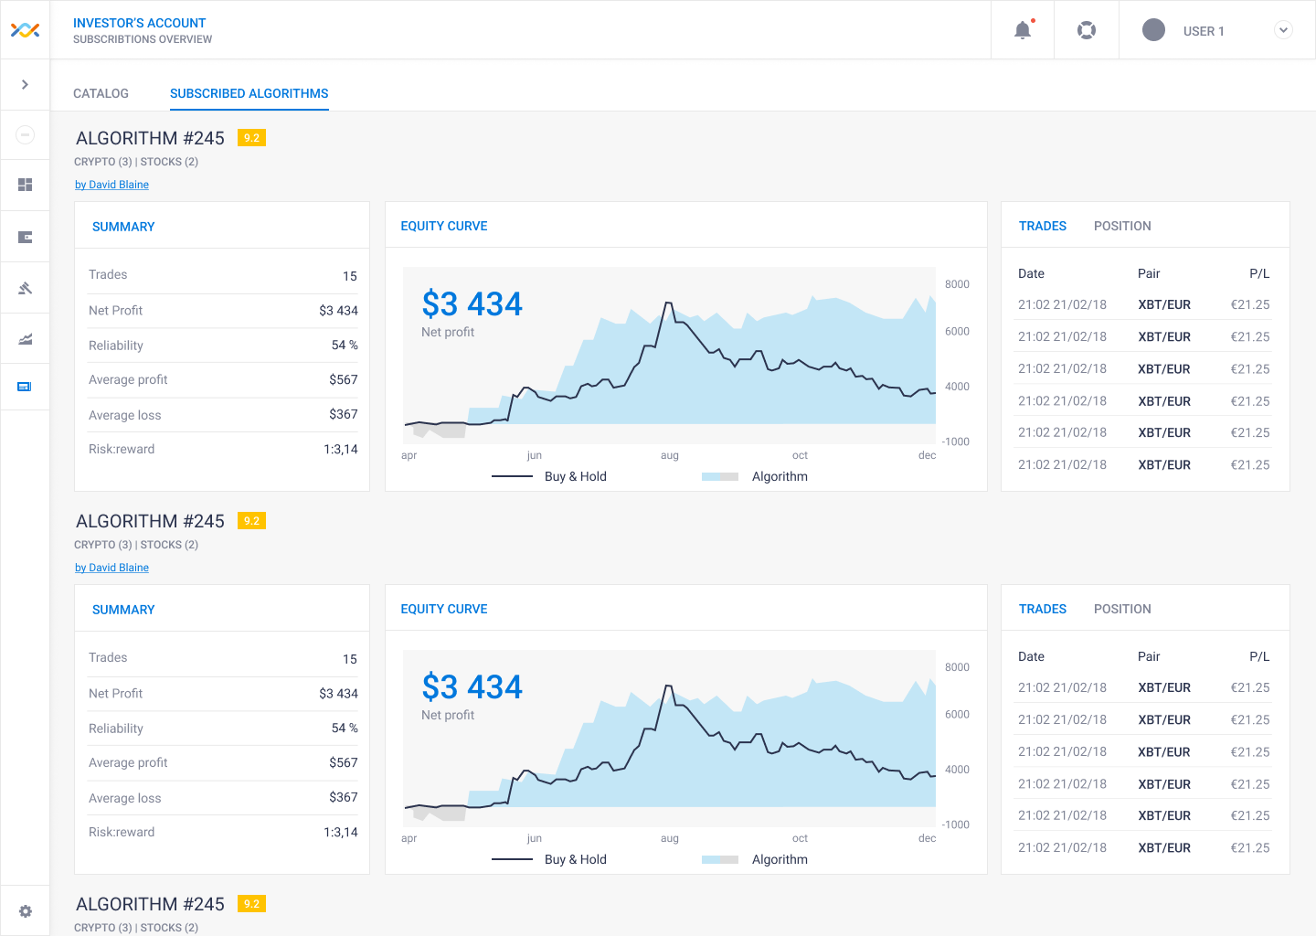Select the SUBSCRIBED ALGORITHMS tab
1316x936 pixels.
[249, 93]
